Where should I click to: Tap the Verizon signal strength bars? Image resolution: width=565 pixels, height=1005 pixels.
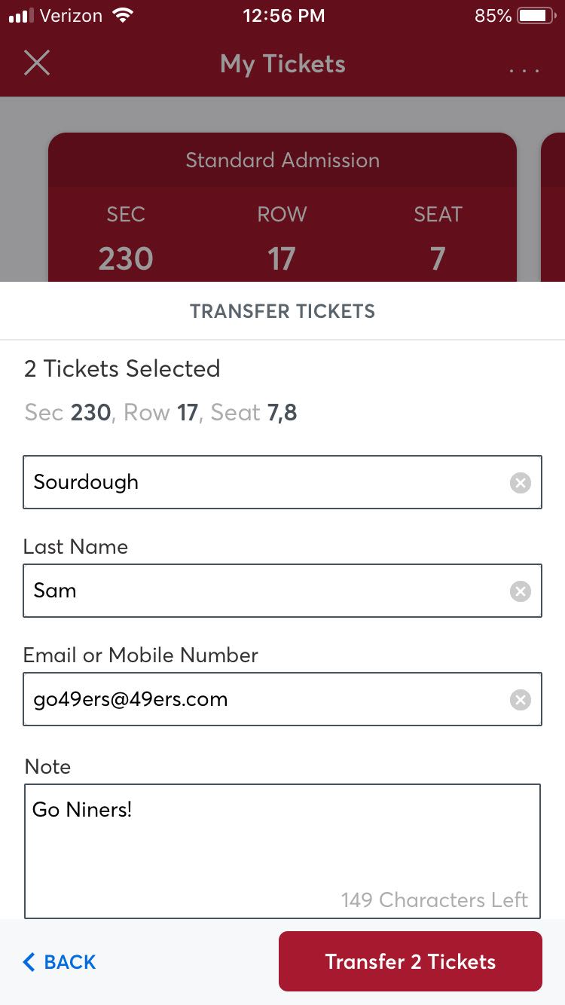click(x=21, y=16)
